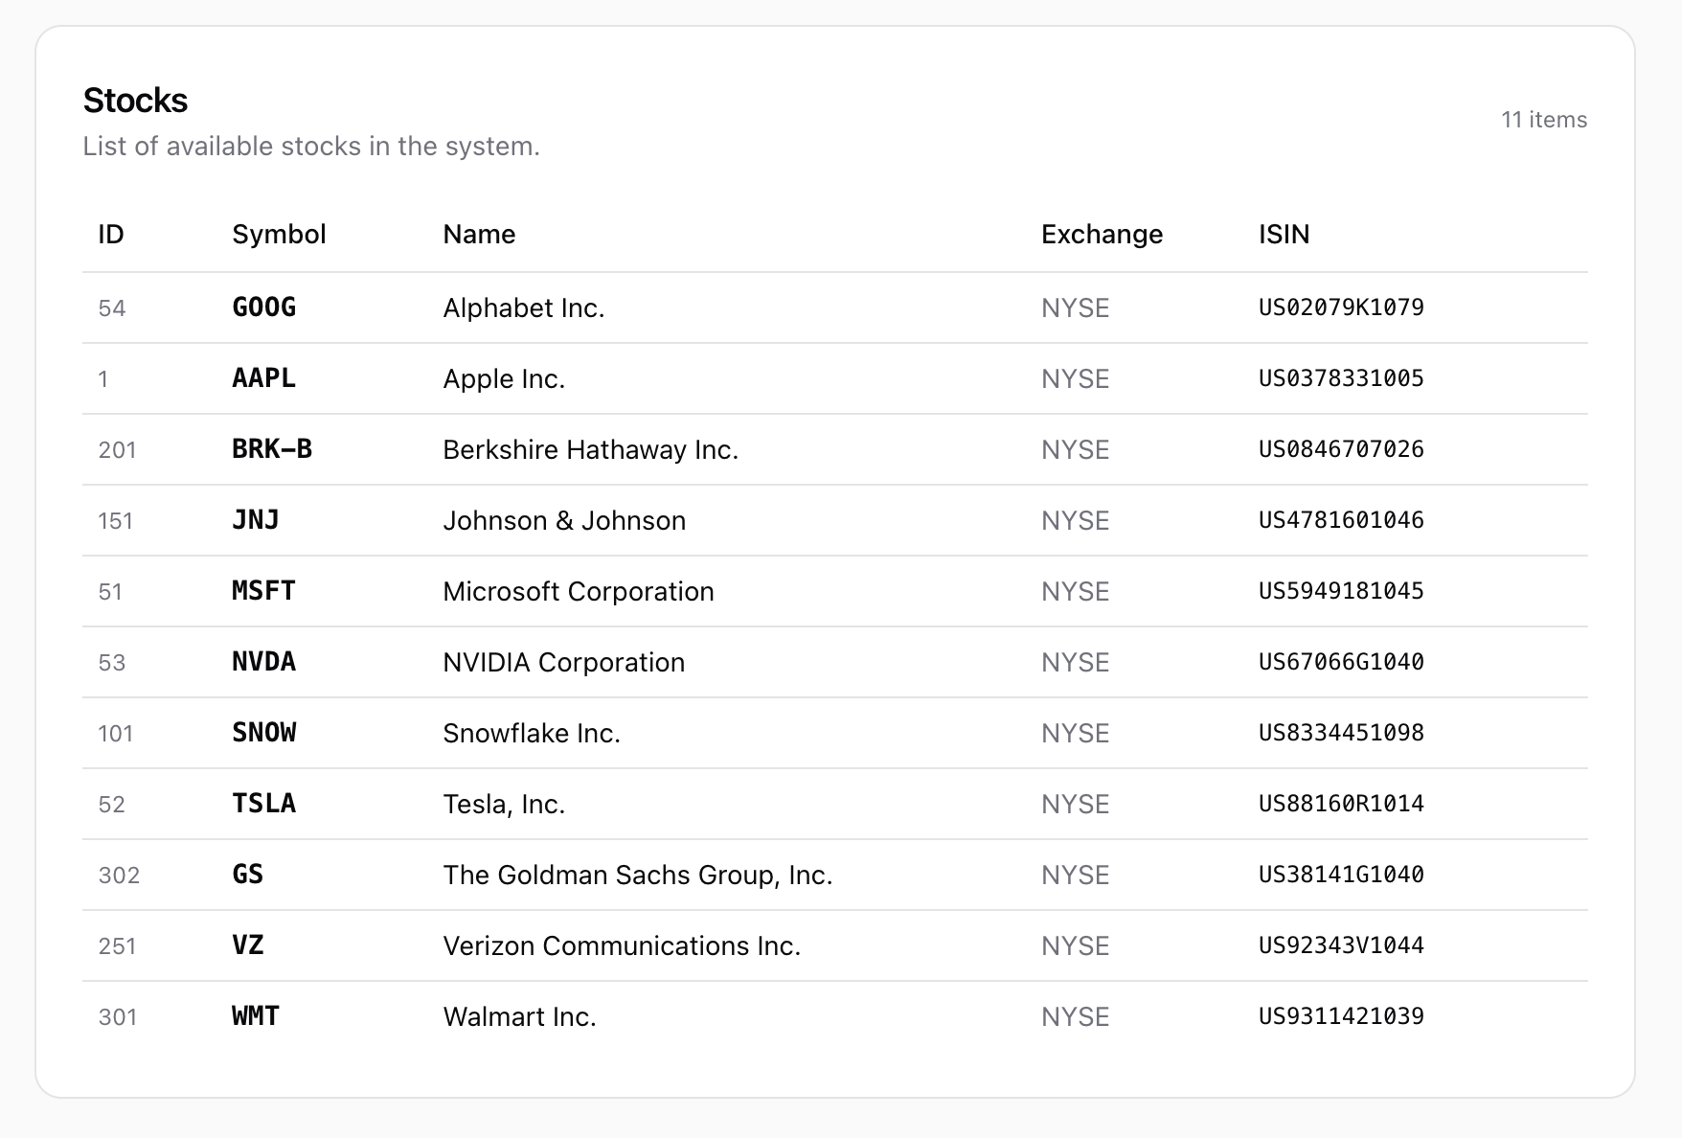Click 'List of available stocks' subtitle
This screenshot has width=1682, height=1138.
tap(311, 147)
